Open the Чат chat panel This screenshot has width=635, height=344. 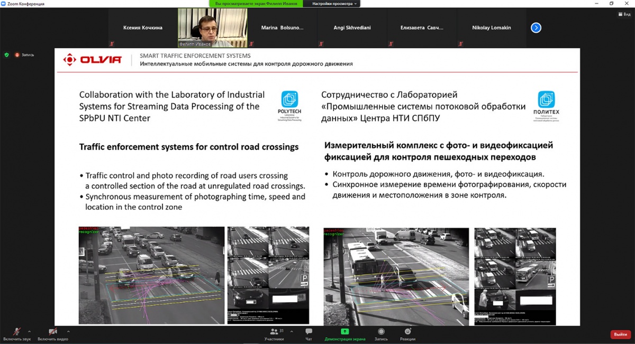click(x=309, y=334)
